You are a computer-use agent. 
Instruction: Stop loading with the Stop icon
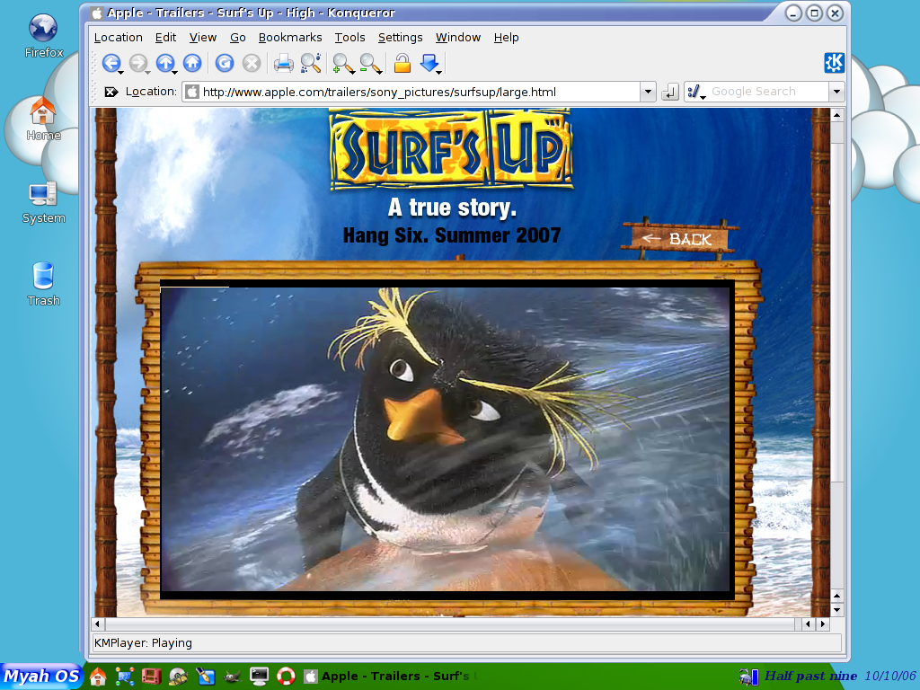click(x=252, y=63)
